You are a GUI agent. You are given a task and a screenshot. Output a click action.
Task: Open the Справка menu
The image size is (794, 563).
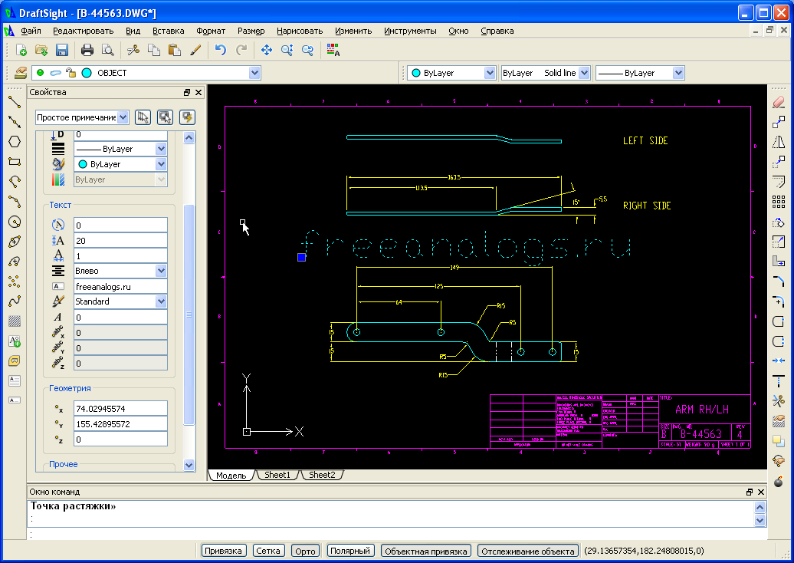[497, 31]
